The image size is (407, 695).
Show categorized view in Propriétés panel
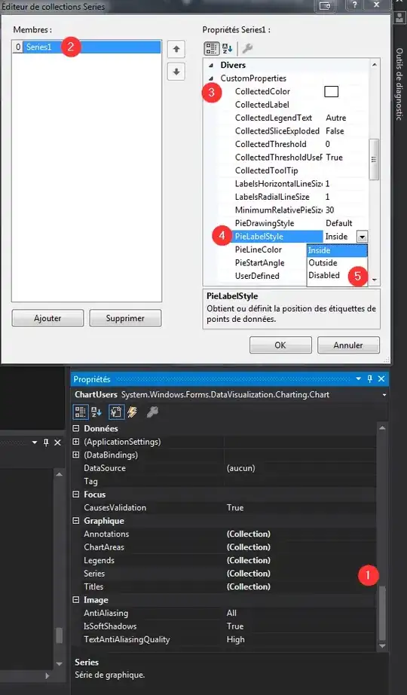tap(80, 412)
